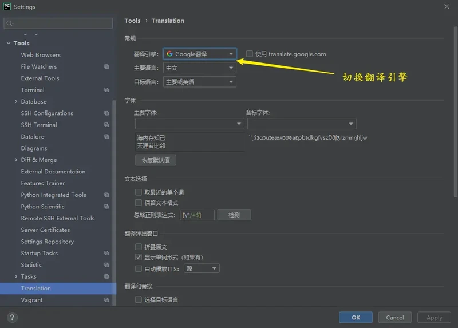This screenshot has height=328, width=458.
Task: Click the Tools breadcrumb link
Action: coord(132,21)
